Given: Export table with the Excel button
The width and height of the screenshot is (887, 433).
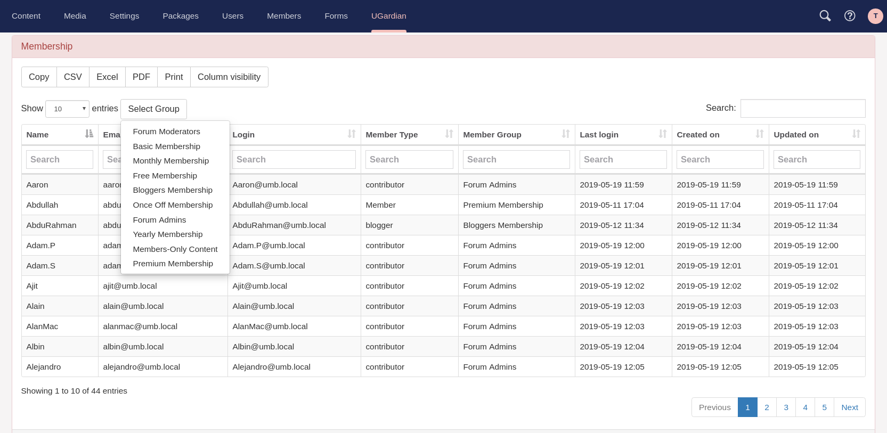Looking at the screenshot, I should (107, 77).
